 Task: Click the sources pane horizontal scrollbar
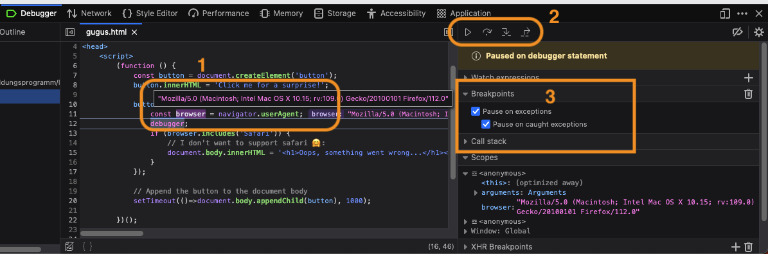click(x=21, y=249)
